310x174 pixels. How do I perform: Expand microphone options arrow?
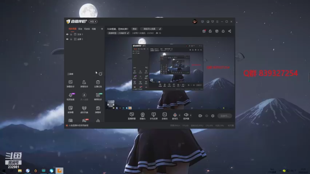(179, 115)
